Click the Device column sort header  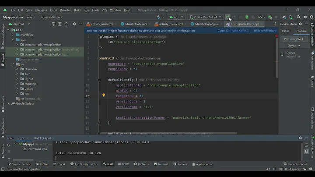294,46
